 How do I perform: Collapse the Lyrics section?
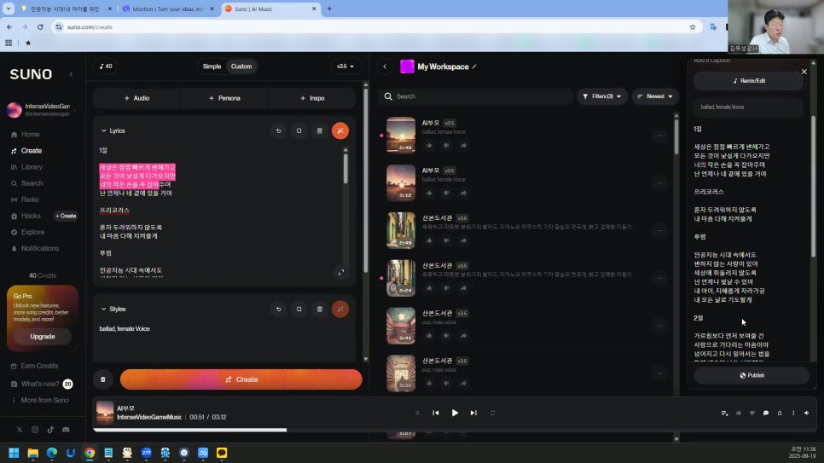pos(103,130)
